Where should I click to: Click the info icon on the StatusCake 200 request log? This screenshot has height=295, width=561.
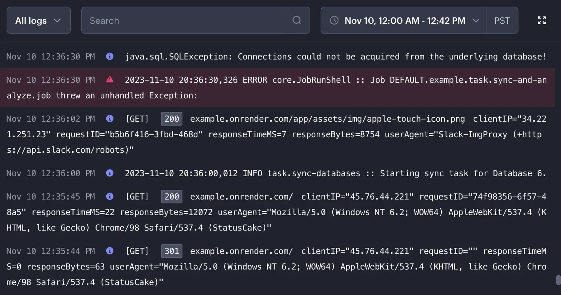110,197
